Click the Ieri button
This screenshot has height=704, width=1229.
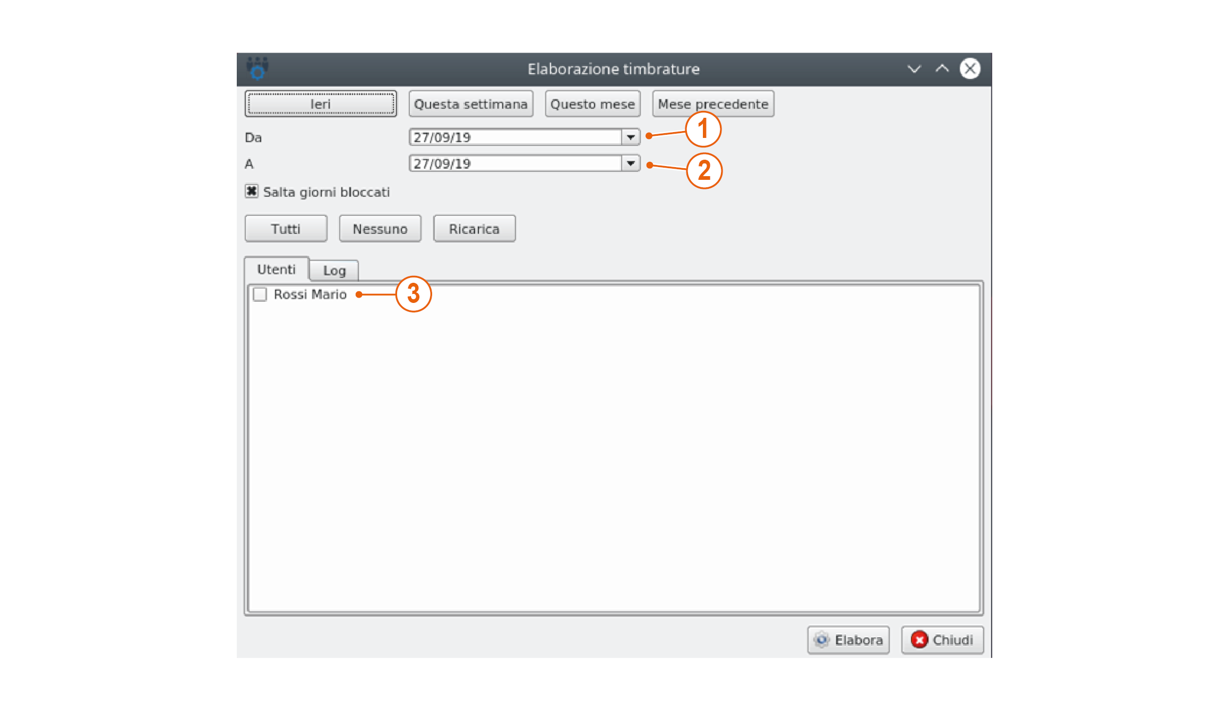[x=320, y=104]
